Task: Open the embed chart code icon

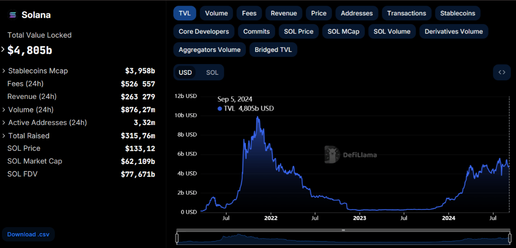Action: coord(502,72)
